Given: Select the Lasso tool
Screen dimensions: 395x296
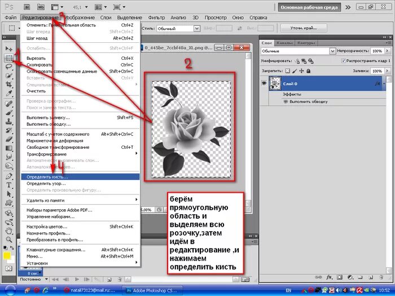Looking at the screenshot, I should click(x=9, y=67).
